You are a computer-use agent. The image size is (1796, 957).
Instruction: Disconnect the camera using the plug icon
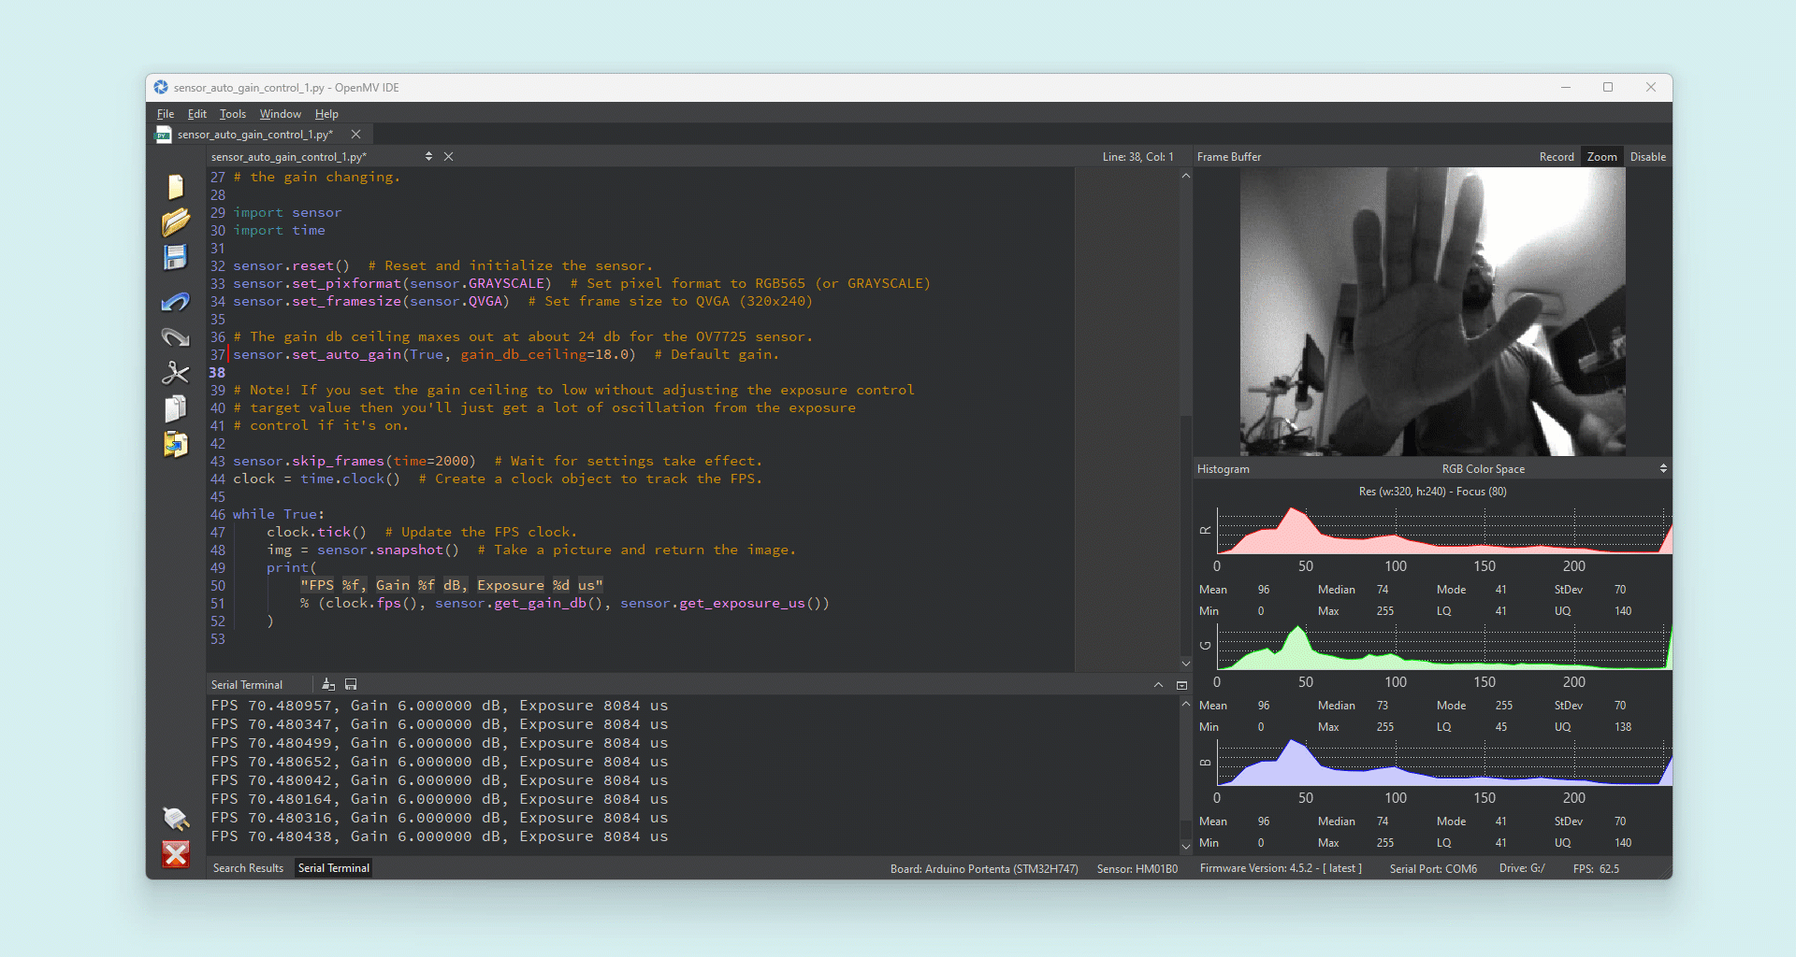[x=175, y=819]
